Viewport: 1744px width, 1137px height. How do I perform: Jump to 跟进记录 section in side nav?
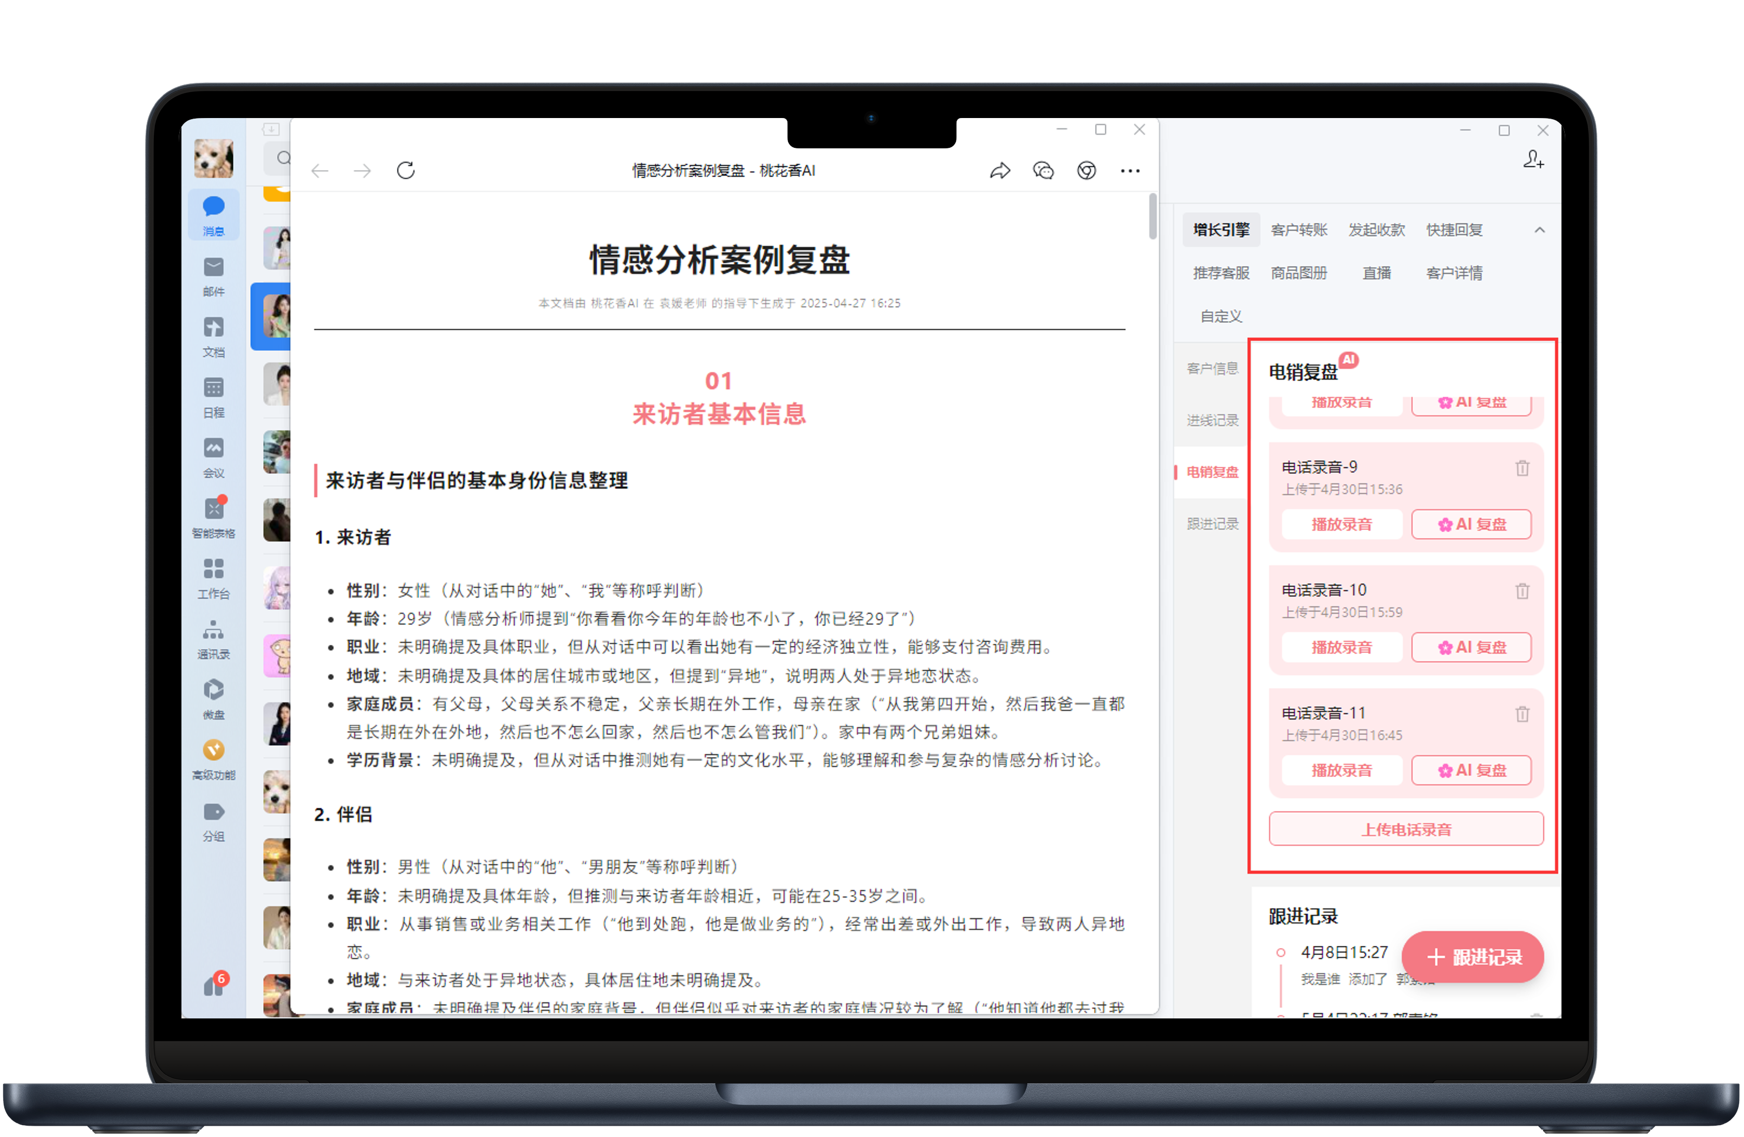(x=1213, y=524)
